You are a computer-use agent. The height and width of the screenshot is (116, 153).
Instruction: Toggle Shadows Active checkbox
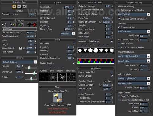tap(119, 27)
